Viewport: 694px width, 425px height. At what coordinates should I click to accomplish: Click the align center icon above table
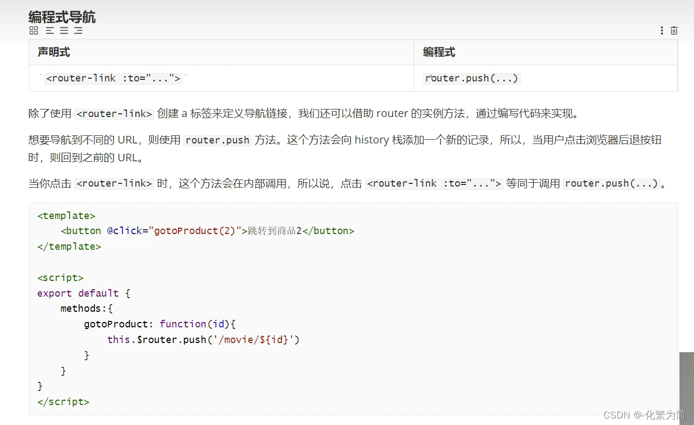tap(64, 31)
